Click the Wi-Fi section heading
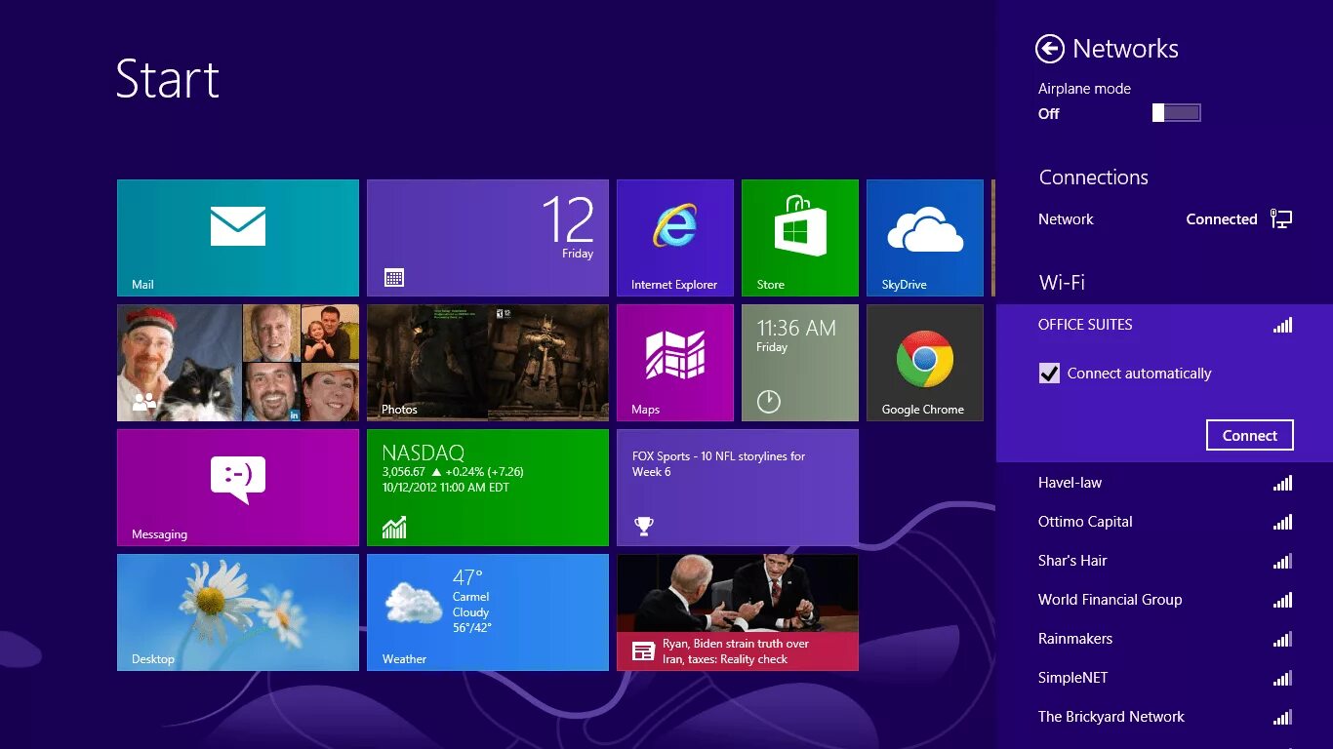 coord(1062,283)
